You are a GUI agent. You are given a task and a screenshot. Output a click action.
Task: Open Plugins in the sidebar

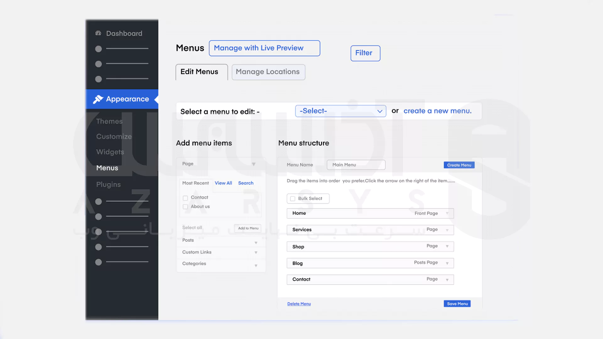108,185
